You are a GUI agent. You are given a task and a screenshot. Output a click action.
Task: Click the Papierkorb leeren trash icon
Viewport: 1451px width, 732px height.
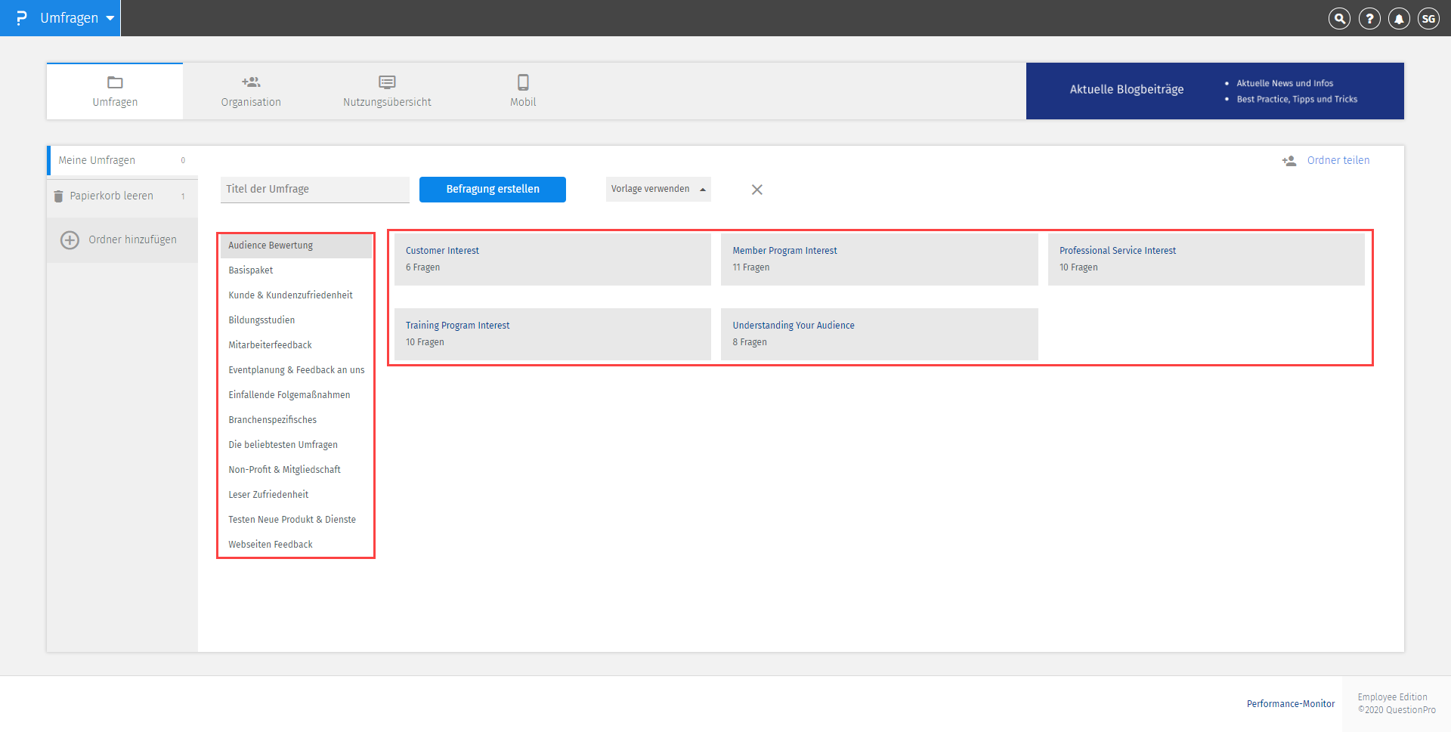[x=58, y=196]
